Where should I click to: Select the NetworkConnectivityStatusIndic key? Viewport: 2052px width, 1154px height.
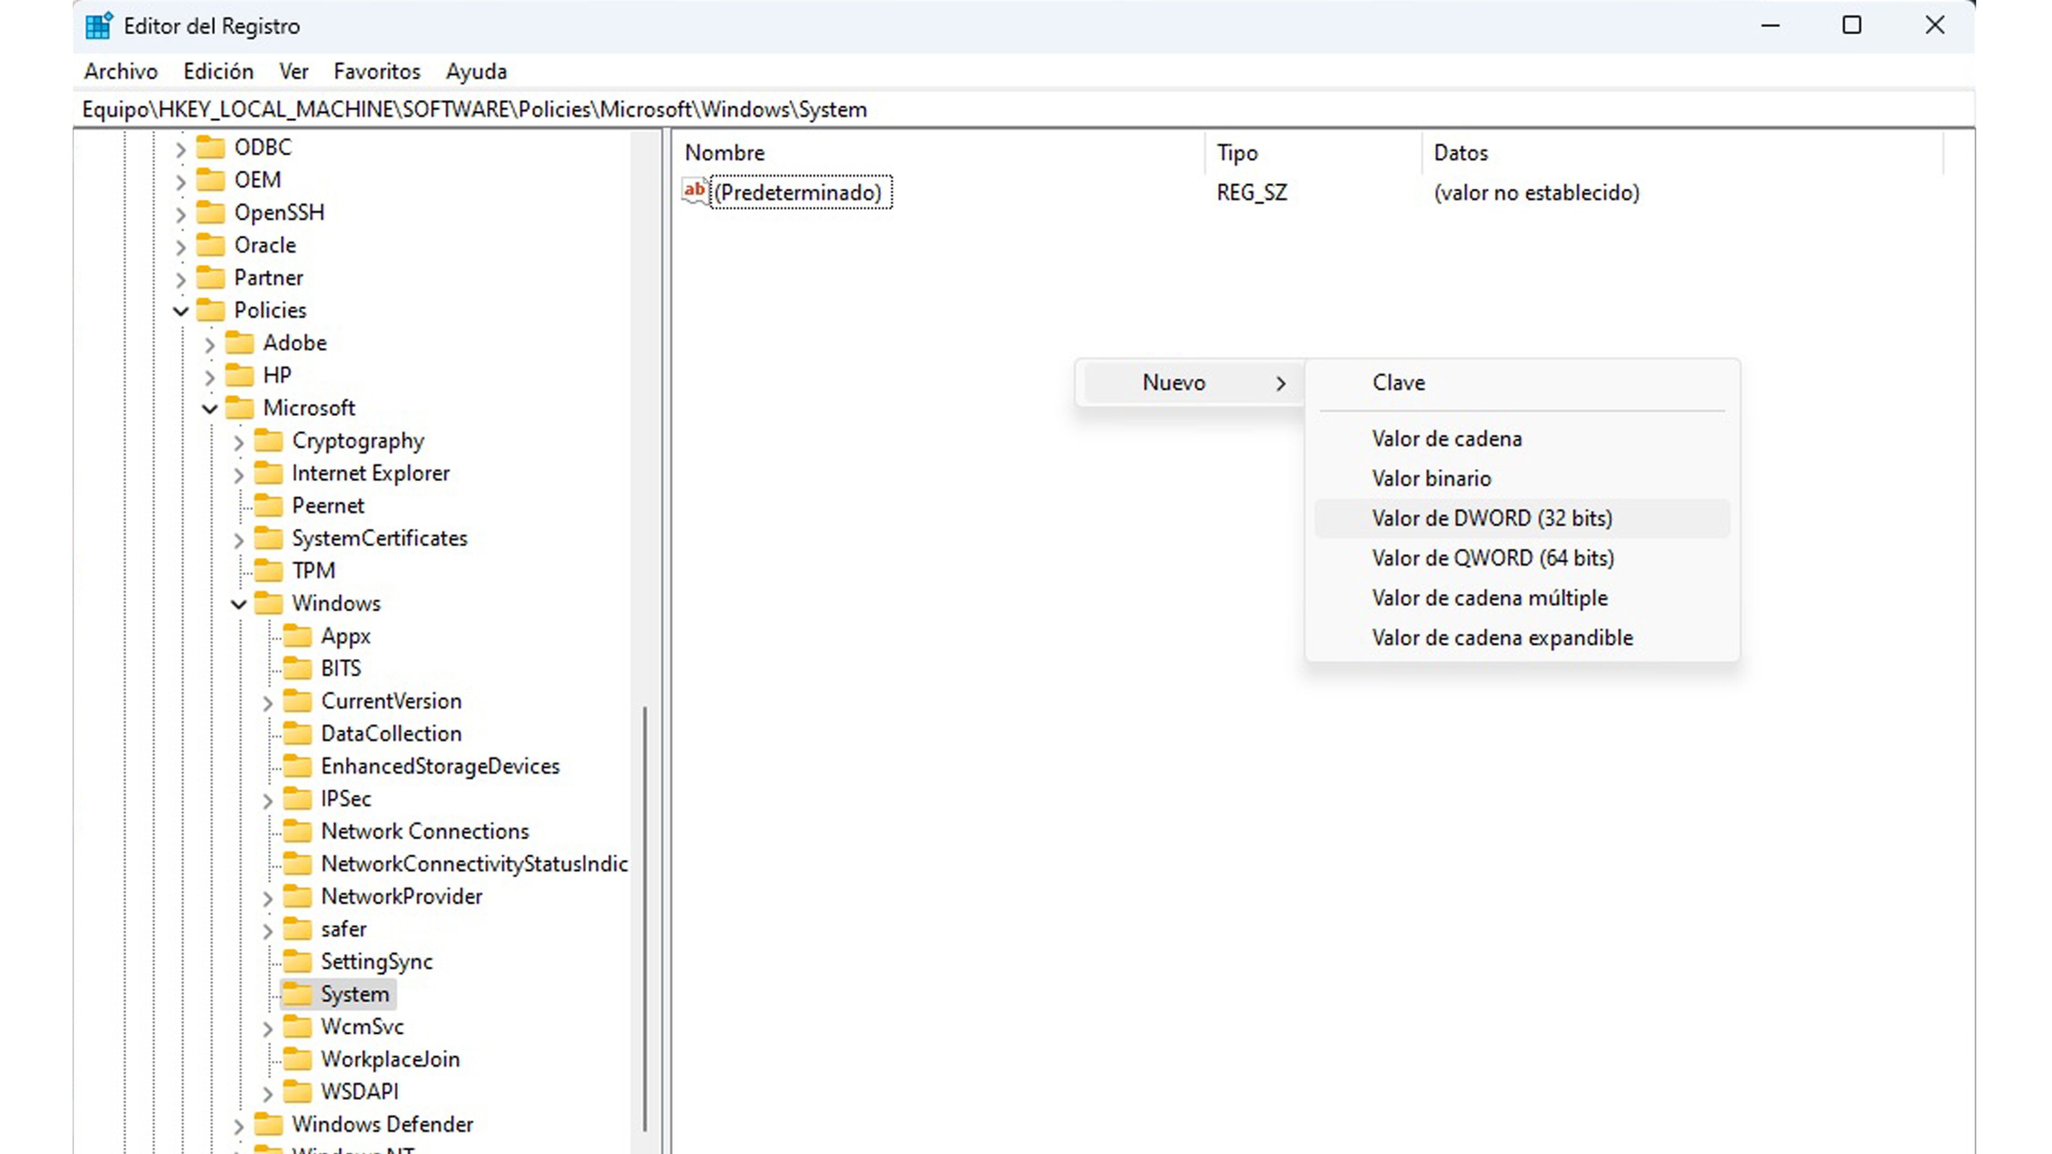[474, 864]
